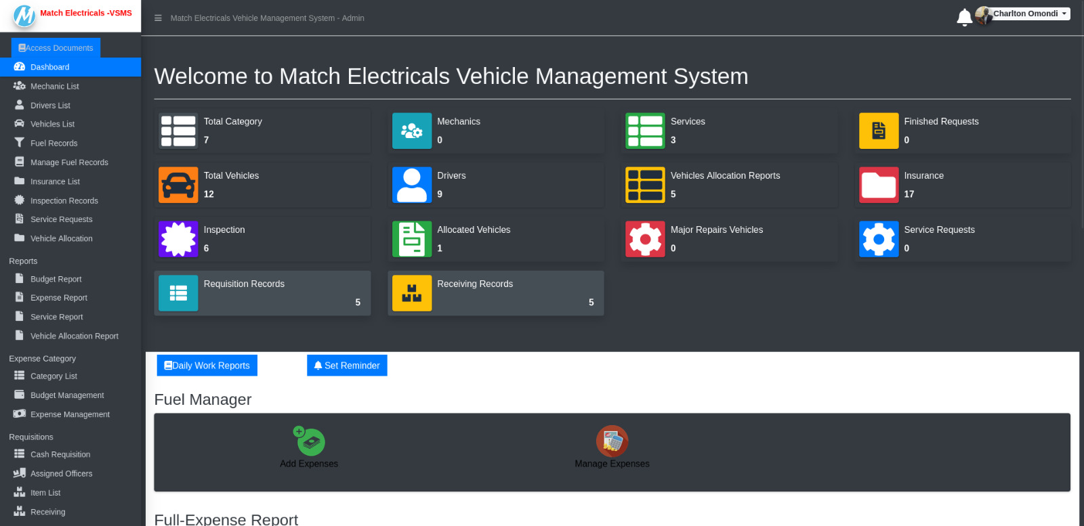Click the Total Category grid icon

(178, 131)
